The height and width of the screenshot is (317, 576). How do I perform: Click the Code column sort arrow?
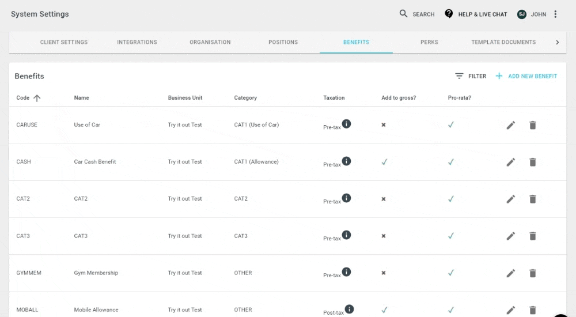tap(37, 98)
